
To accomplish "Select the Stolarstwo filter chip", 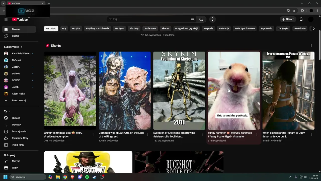I will [x=150, y=29].
